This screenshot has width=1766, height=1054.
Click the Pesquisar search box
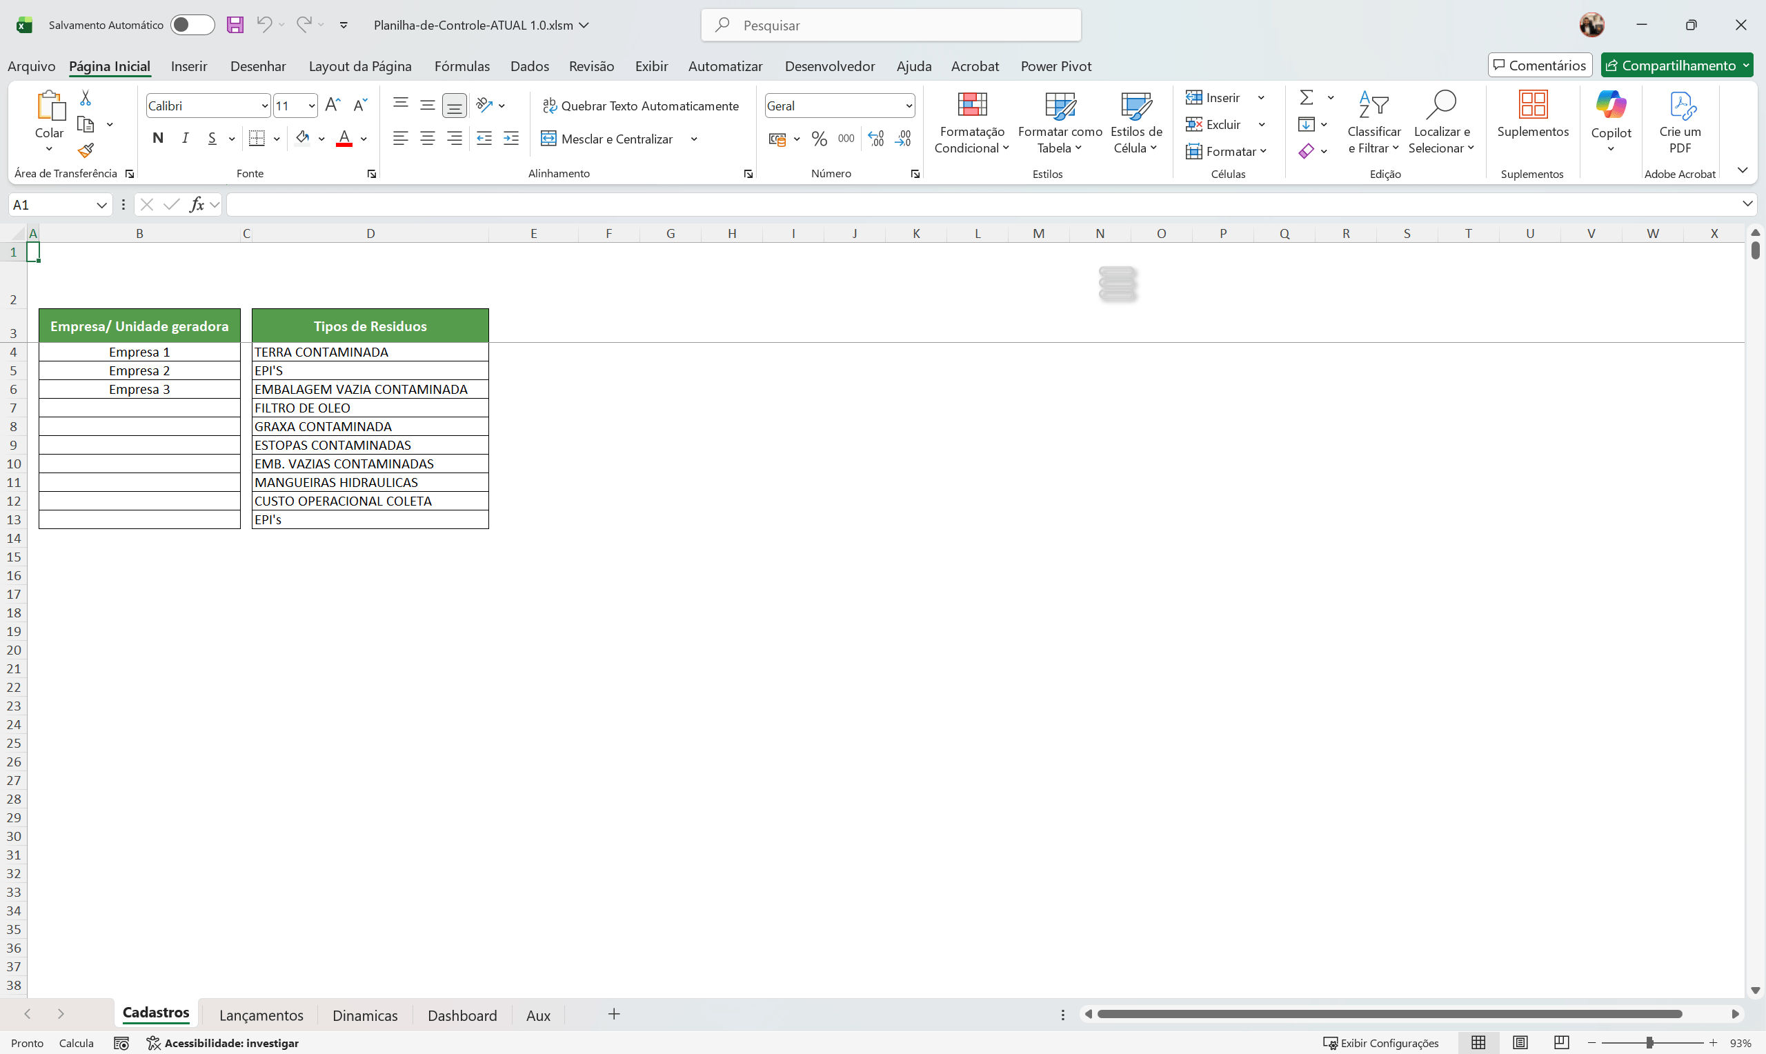click(891, 25)
